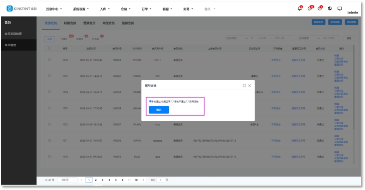Click the clock icon in top bar
The width and height of the screenshot is (365, 190).
click(320, 9)
